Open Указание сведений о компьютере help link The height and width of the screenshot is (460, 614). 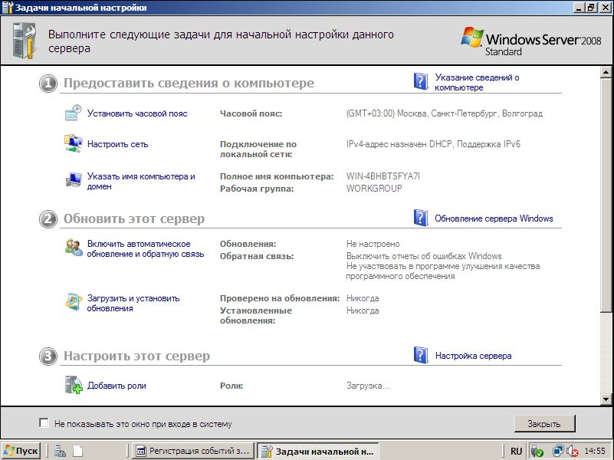[x=477, y=82]
